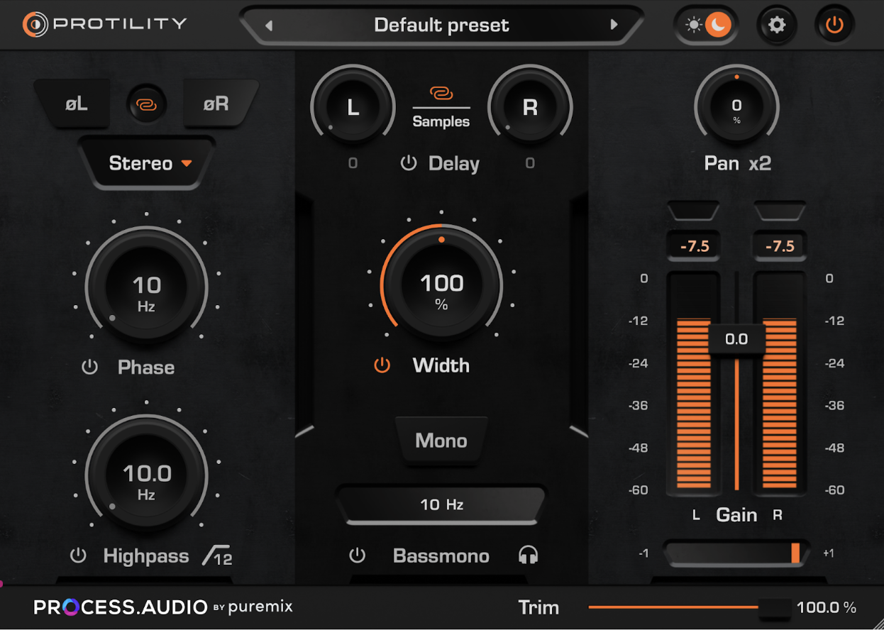The height and width of the screenshot is (630, 884).
Task: Click the correlation meter between -1 and +1
Action: pyautogui.click(x=736, y=553)
